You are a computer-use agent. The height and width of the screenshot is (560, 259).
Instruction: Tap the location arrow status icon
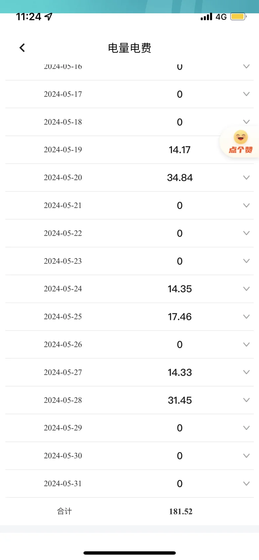[48, 17]
